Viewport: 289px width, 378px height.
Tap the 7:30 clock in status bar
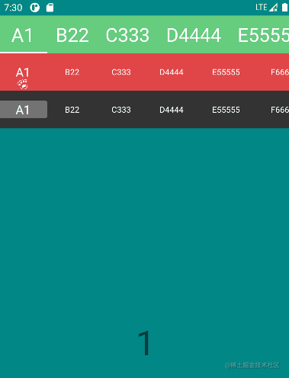coord(13,8)
